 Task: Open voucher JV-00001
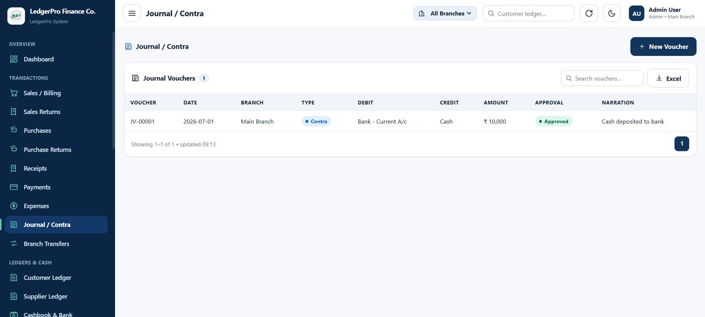[x=142, y=122]
